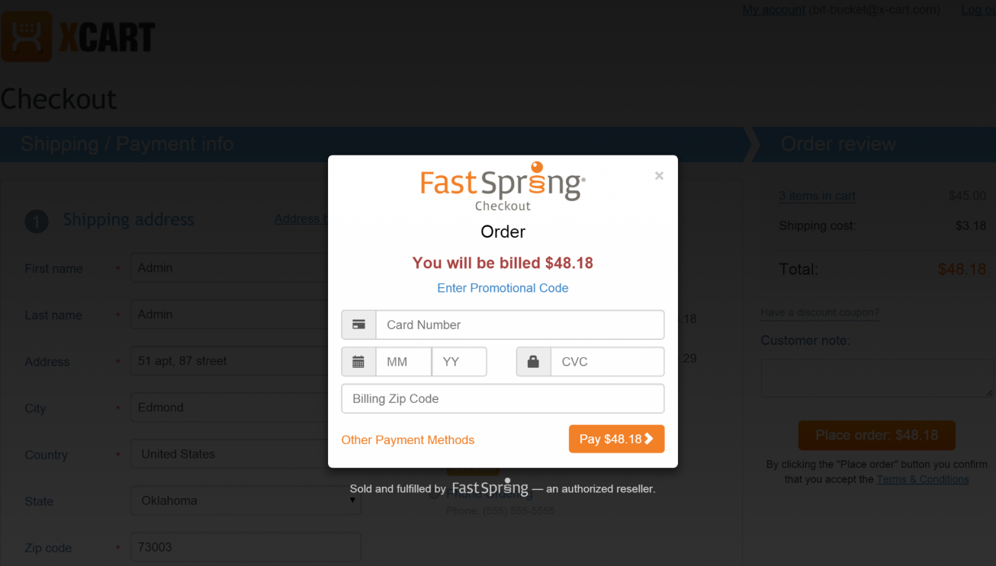This screenshot has height=566, width=996.
Task: Click the MM expiry month field
Action: [x=403, y=362]
